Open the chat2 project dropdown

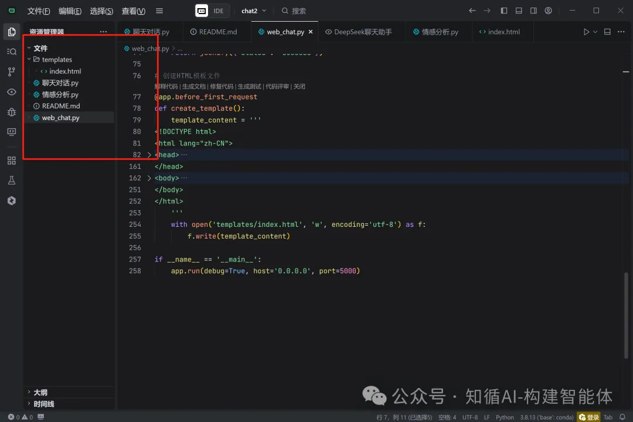pyautogui.click(x=254, y=11)
